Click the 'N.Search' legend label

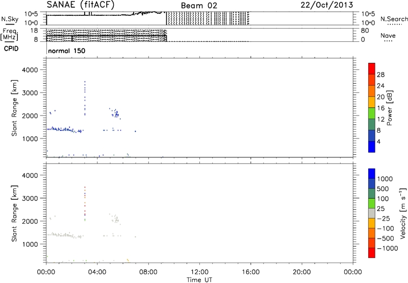pyautogui.click(x=394, y=19)
